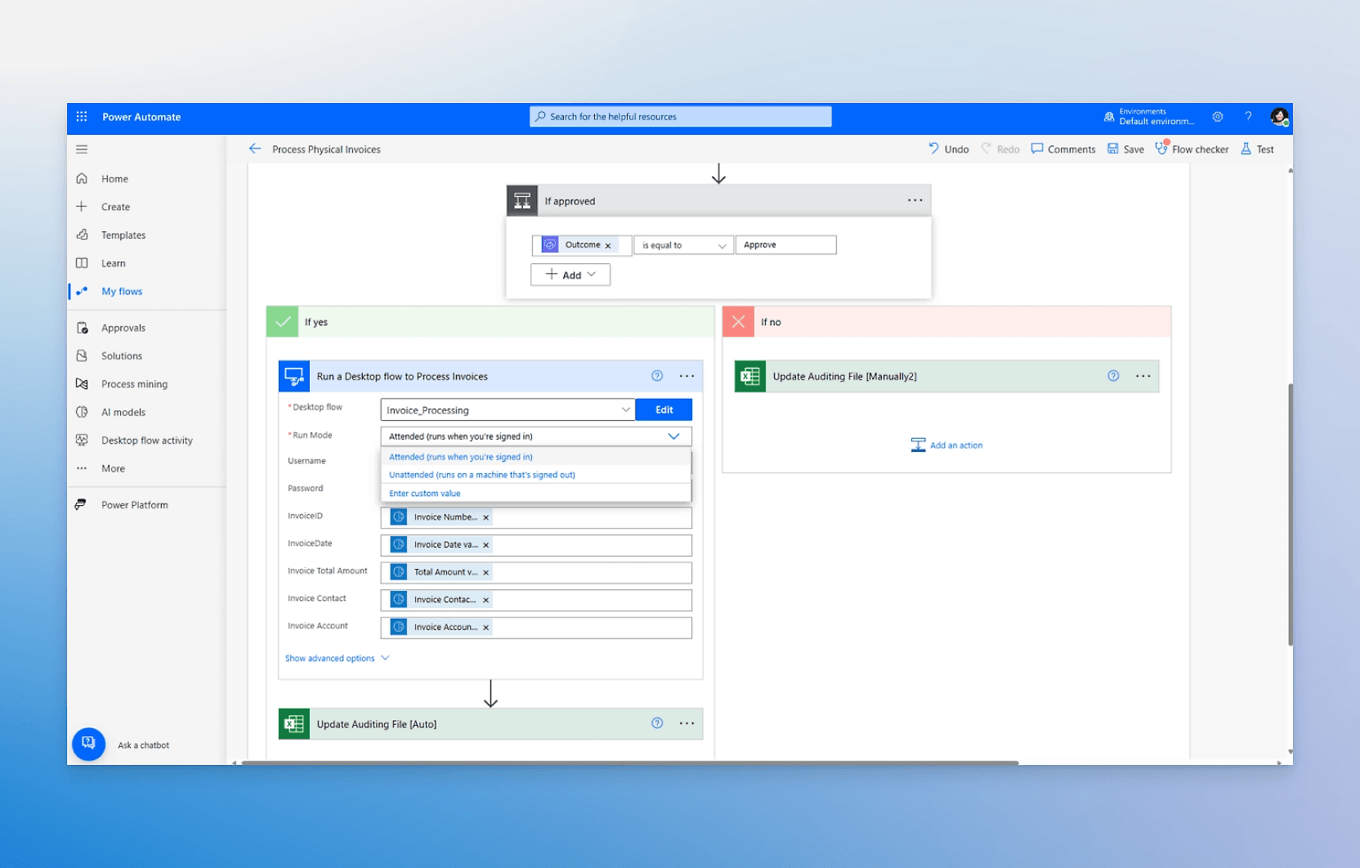1360x868 pixels.
Task: Click the helpful resources search field
Action: tap(679, 116)
